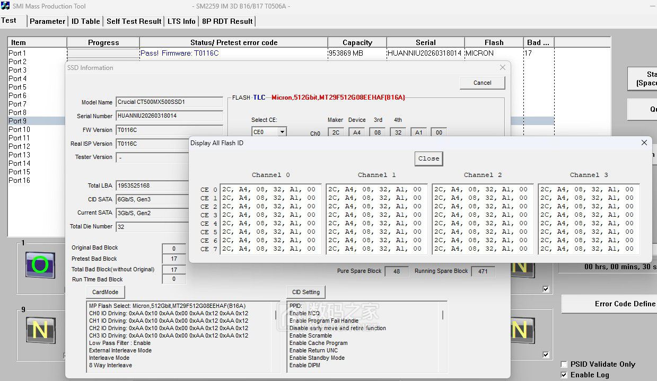Viewport: 657px width, 381px height.
Task: Click the Current SATA field
Action: click(153, 213)
